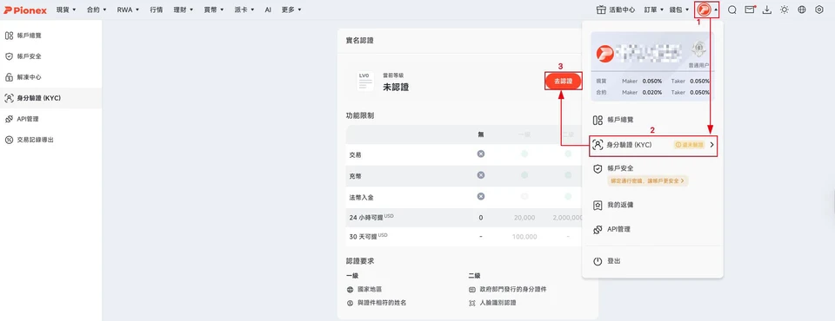Image resolution: width=835 pixels, height=321 pixels.
Task: Click the API管理 icon in the sidebar
Action: pyautogui.click(x=9, y=119)
